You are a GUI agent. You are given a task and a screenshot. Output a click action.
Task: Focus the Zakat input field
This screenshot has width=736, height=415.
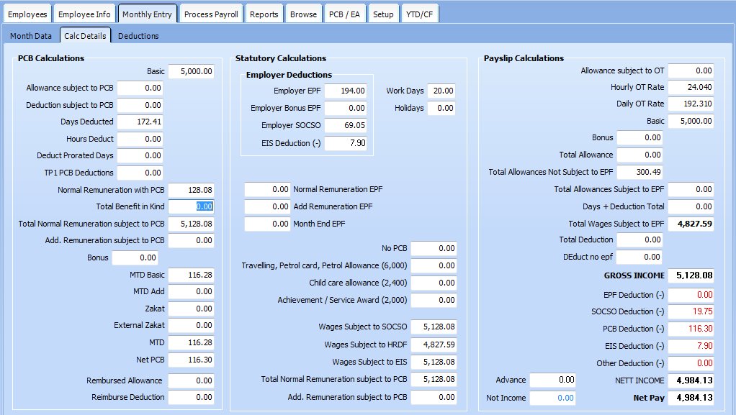coord(191,309)
